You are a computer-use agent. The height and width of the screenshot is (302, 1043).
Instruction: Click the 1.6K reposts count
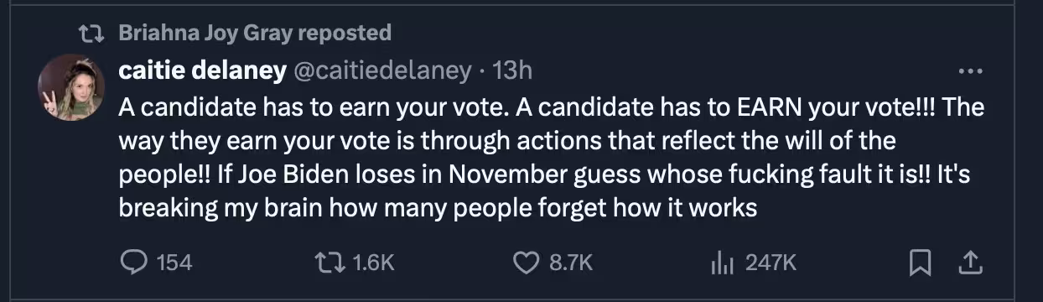click(x=374, y=263)
